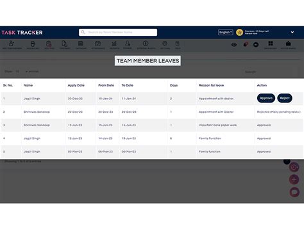Click the 30-Dec-23 apply date cell

tap(75, 99)
